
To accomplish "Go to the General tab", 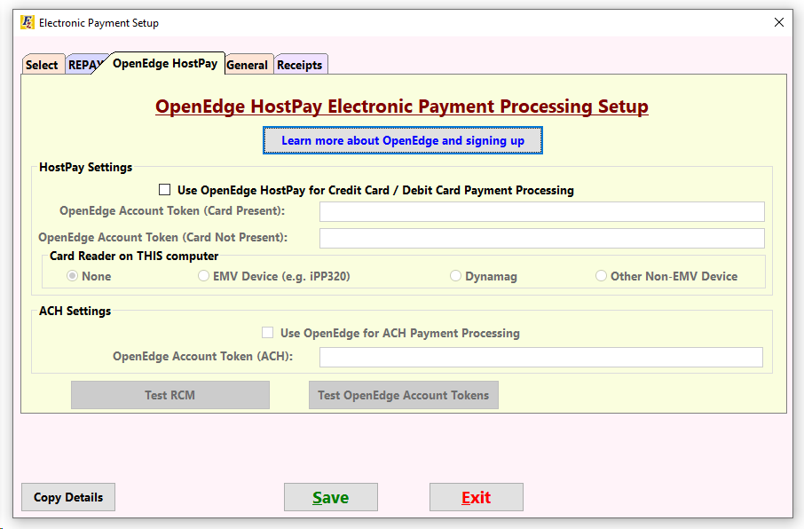I will point(248,65).
